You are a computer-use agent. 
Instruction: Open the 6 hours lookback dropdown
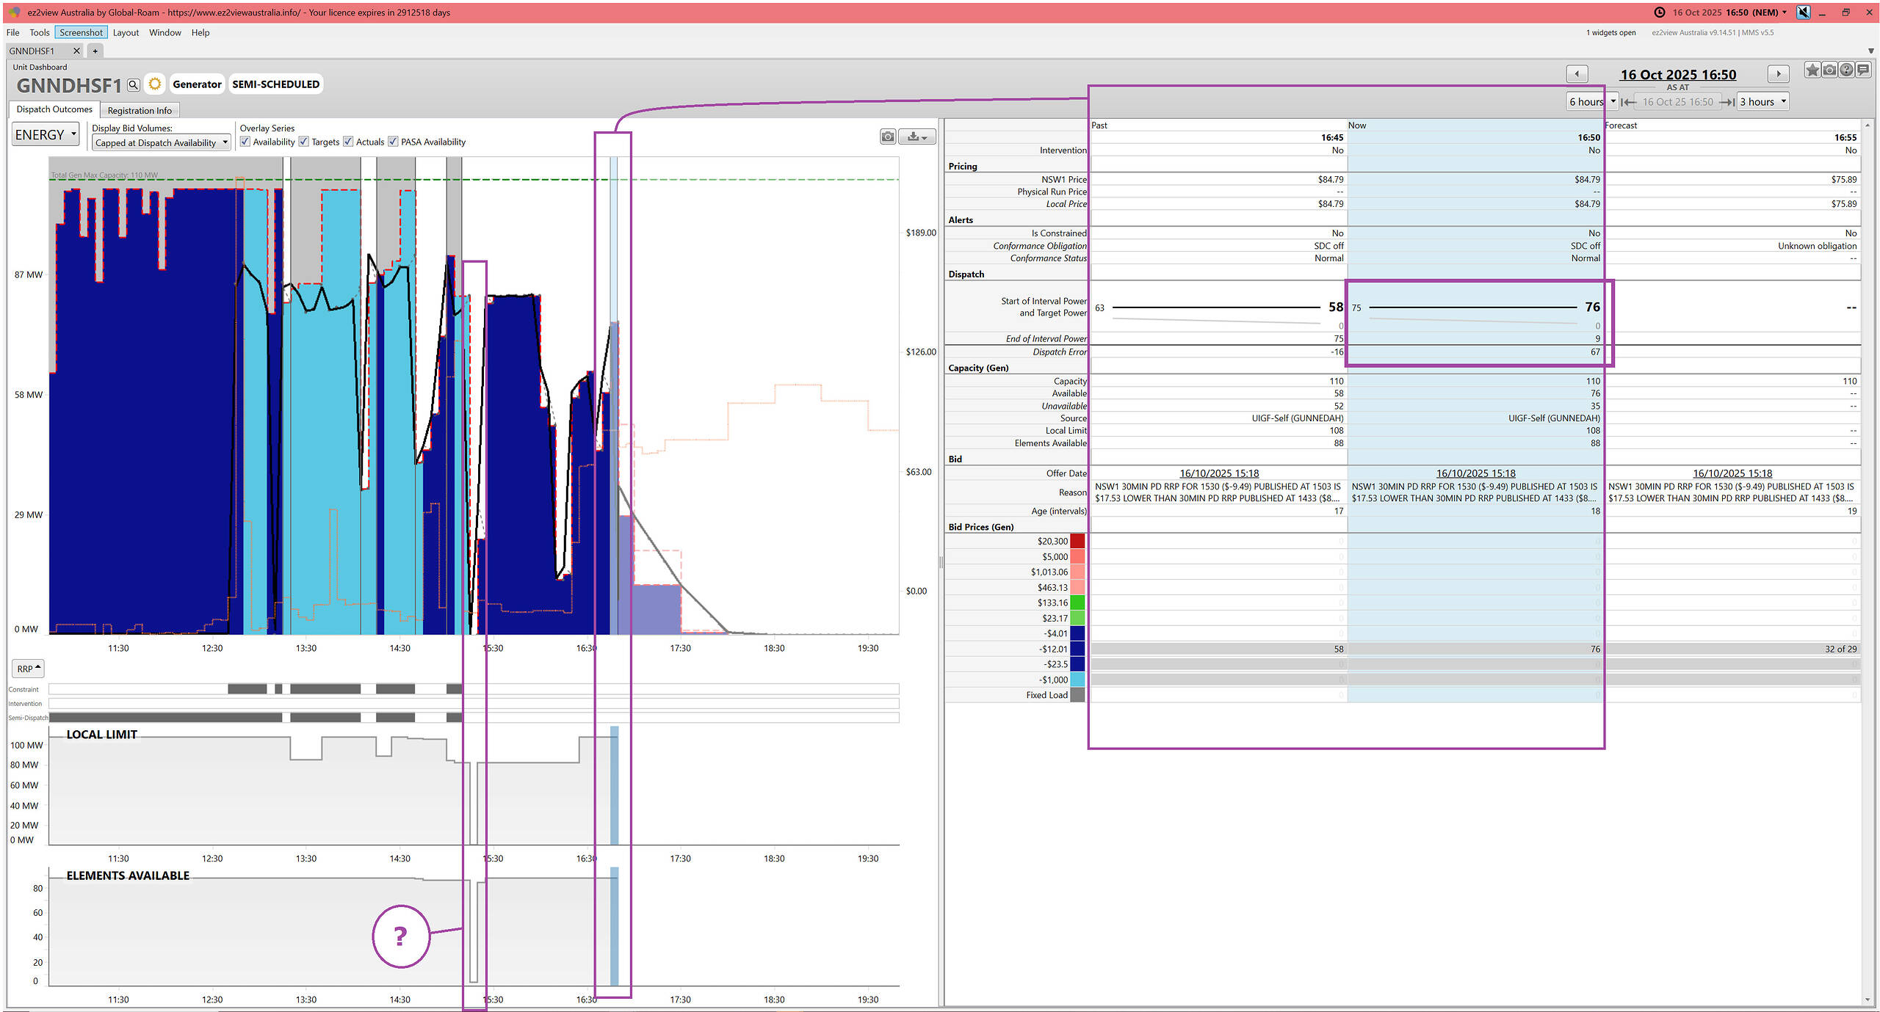(1591, 102)
